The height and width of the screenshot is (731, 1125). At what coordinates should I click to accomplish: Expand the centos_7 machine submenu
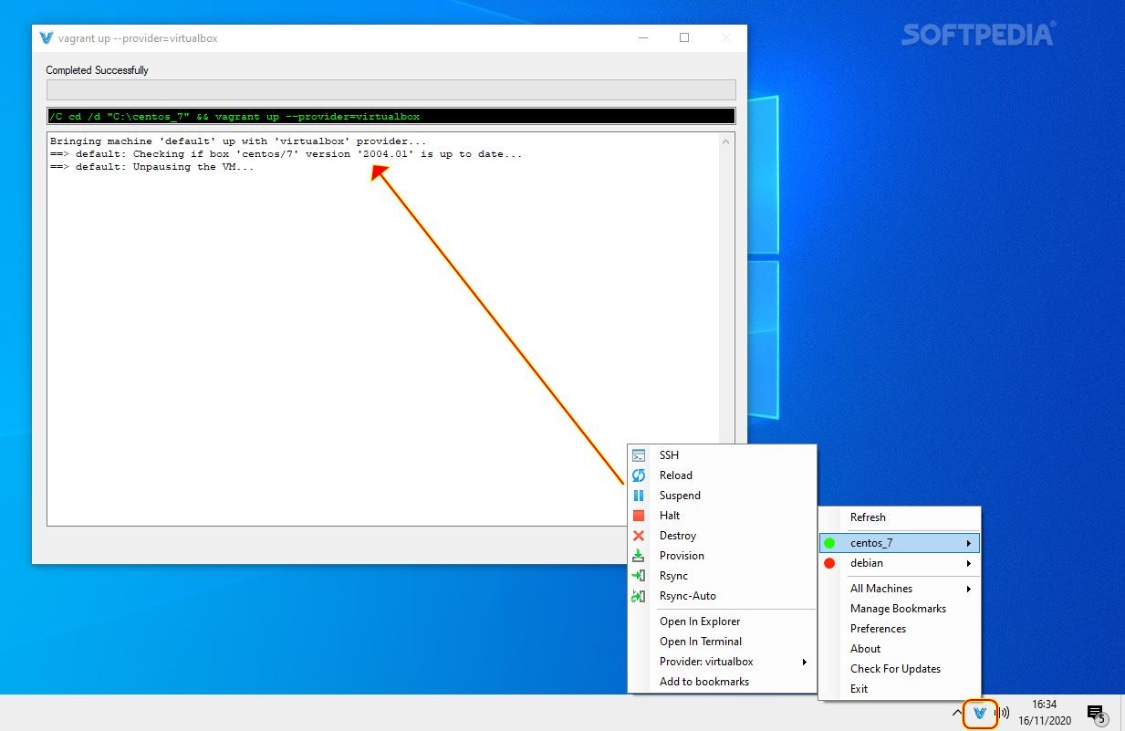click(899, 543)
